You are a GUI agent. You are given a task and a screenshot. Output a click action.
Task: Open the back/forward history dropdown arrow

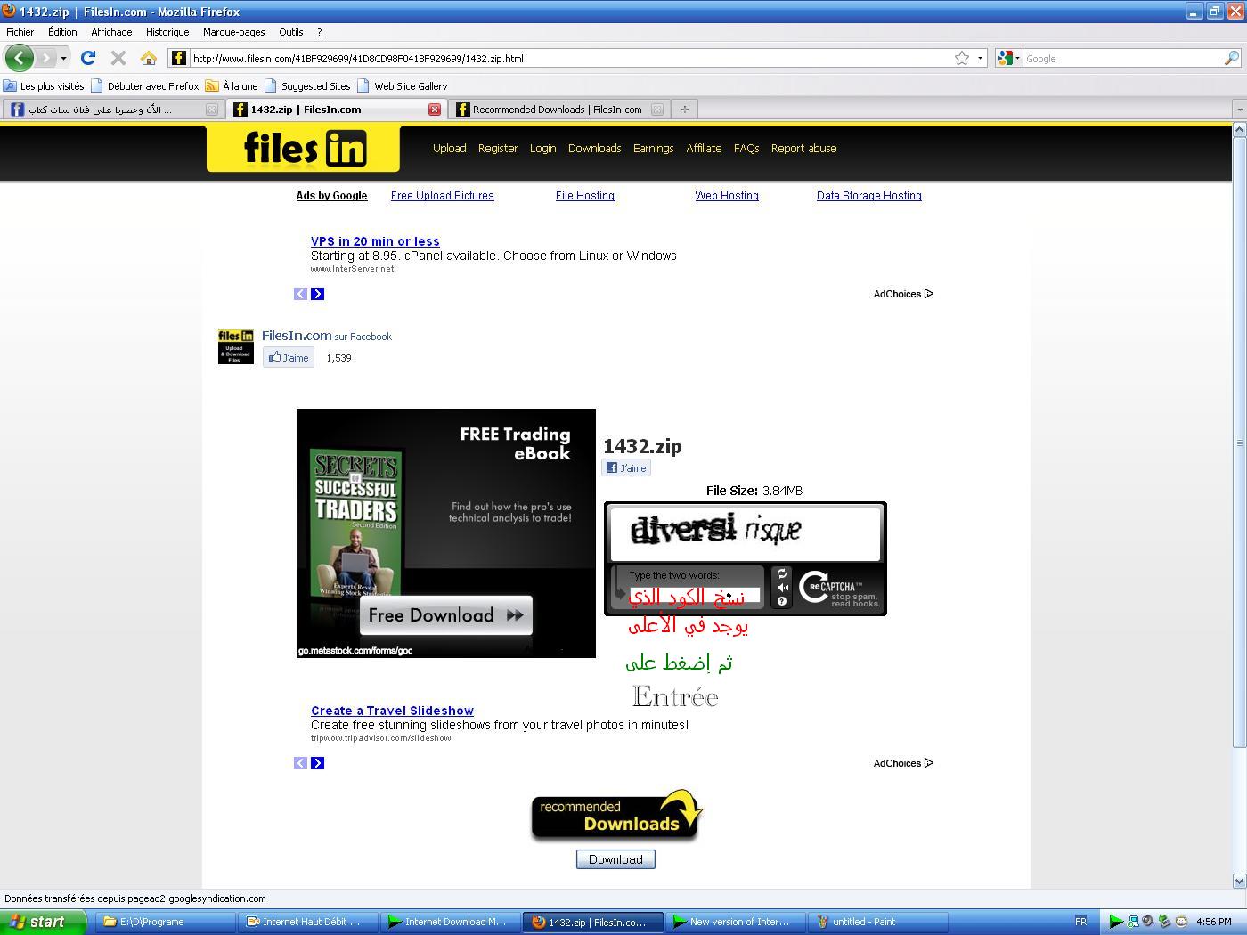[63, 59]
